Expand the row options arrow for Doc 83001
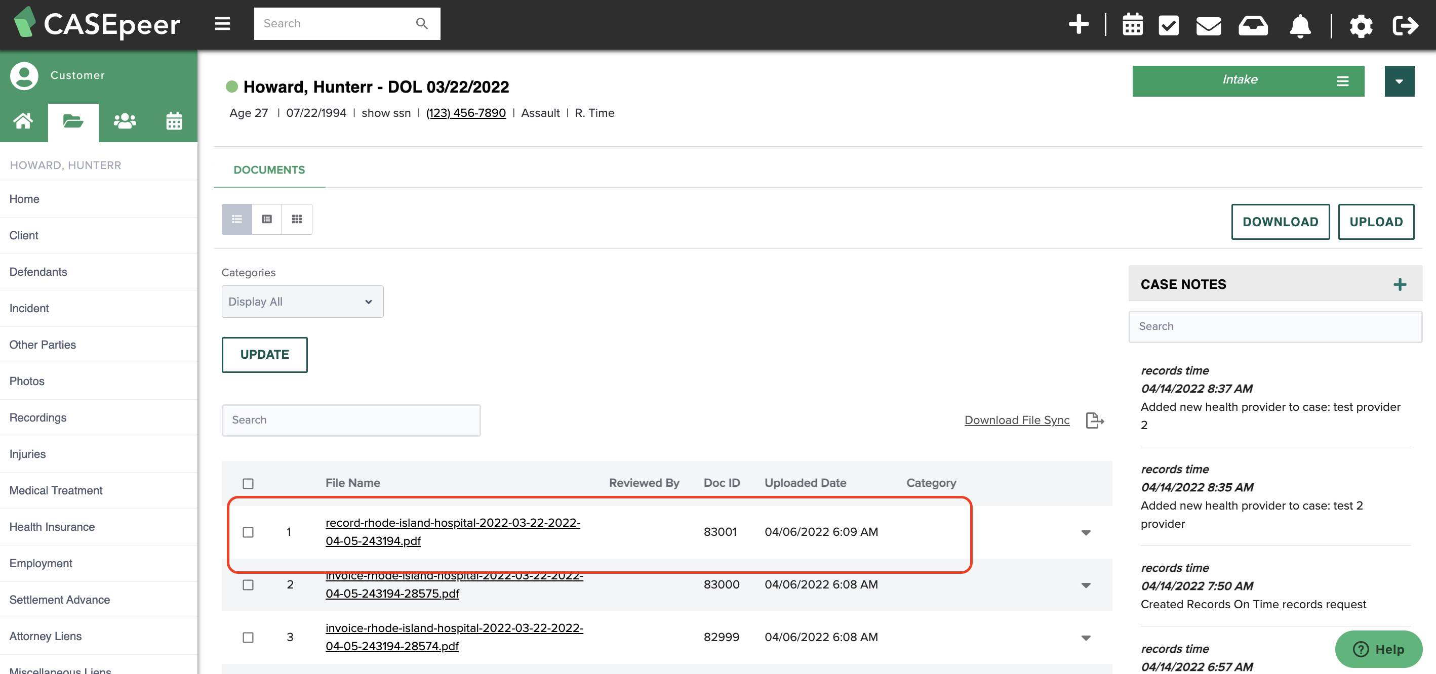This screenshot has width=1436, height=674. tap(1086, 532)
